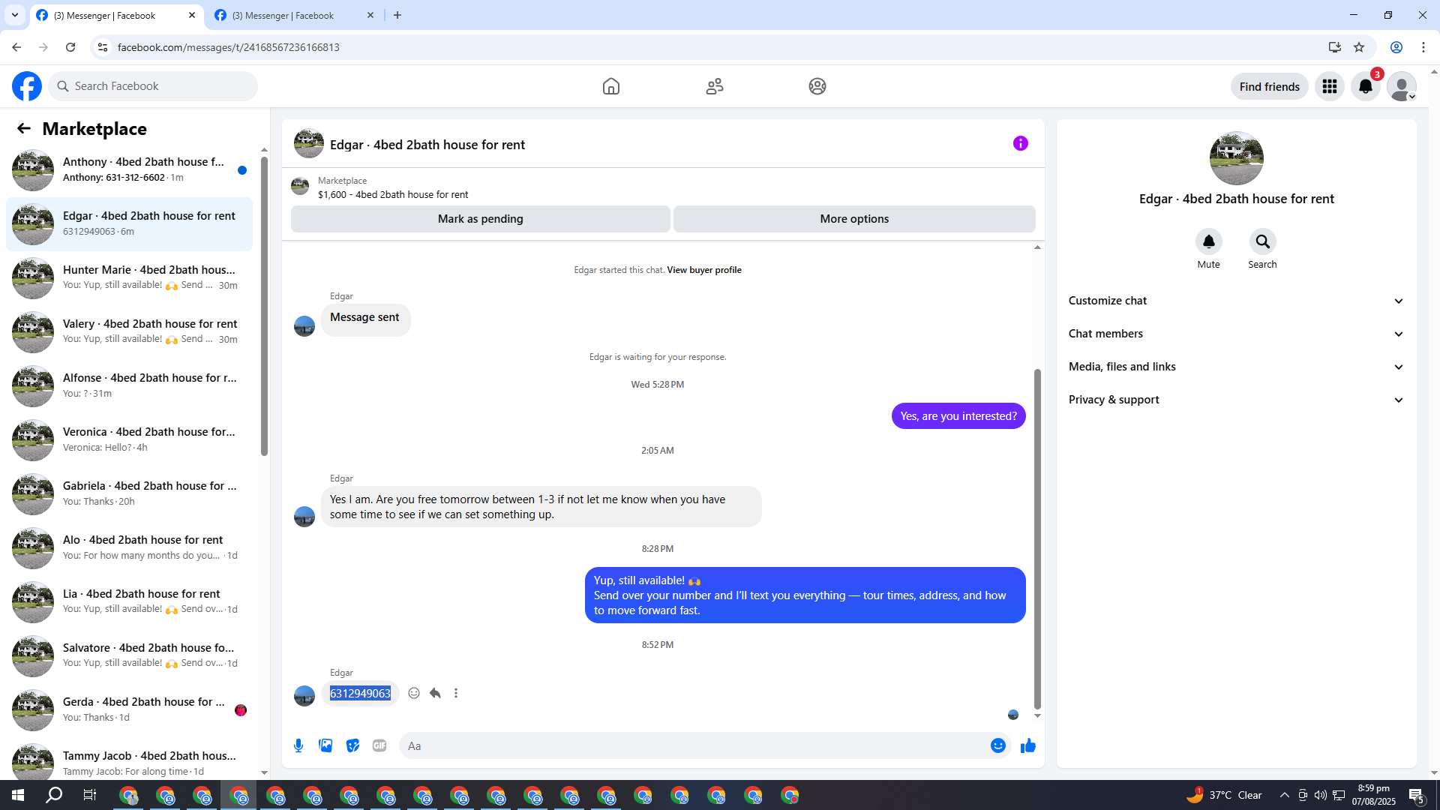The height and width of the screenshot is (810, 1440).
Task: Click the conversation list scrollbar
Action: 264,306
